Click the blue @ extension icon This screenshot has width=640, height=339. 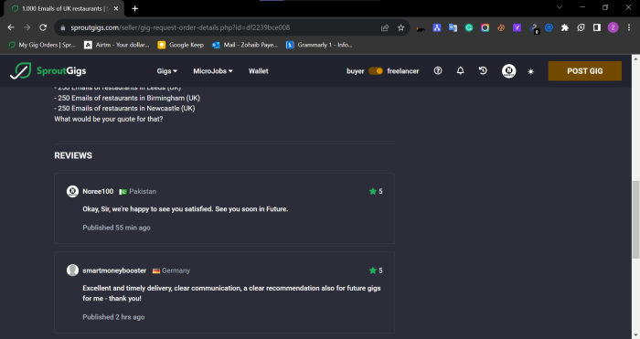pos(549,27)
